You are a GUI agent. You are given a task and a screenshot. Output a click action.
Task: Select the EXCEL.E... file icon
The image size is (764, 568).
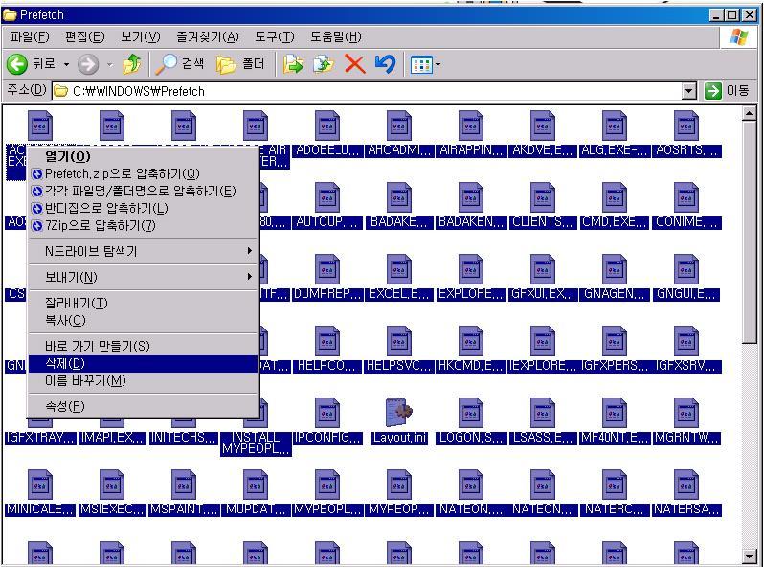[399, 269]
